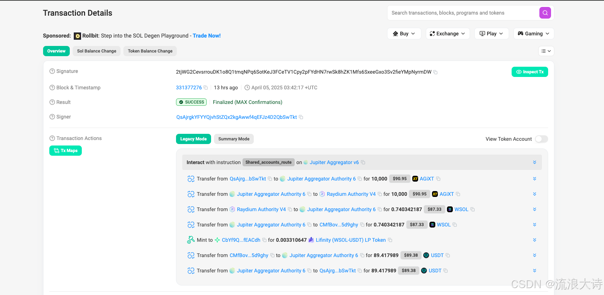Open the Buy dropdown menu
The width and height of the screenshot is (604, 295).
pos(404,34)
